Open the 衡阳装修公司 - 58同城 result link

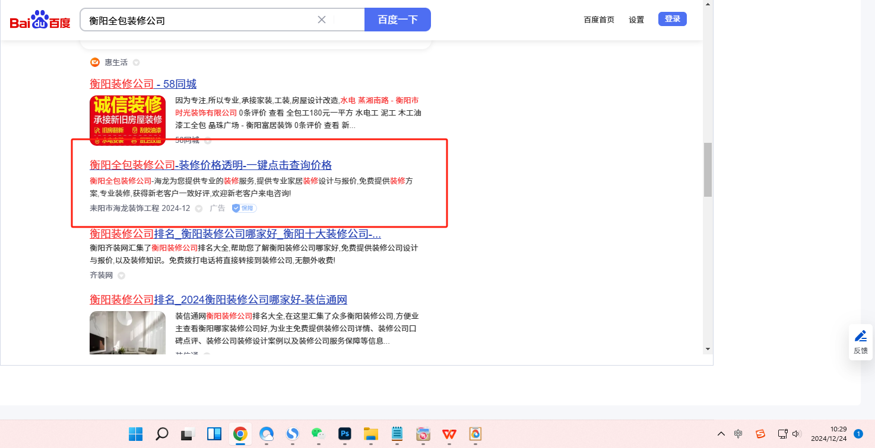[143, 84]
